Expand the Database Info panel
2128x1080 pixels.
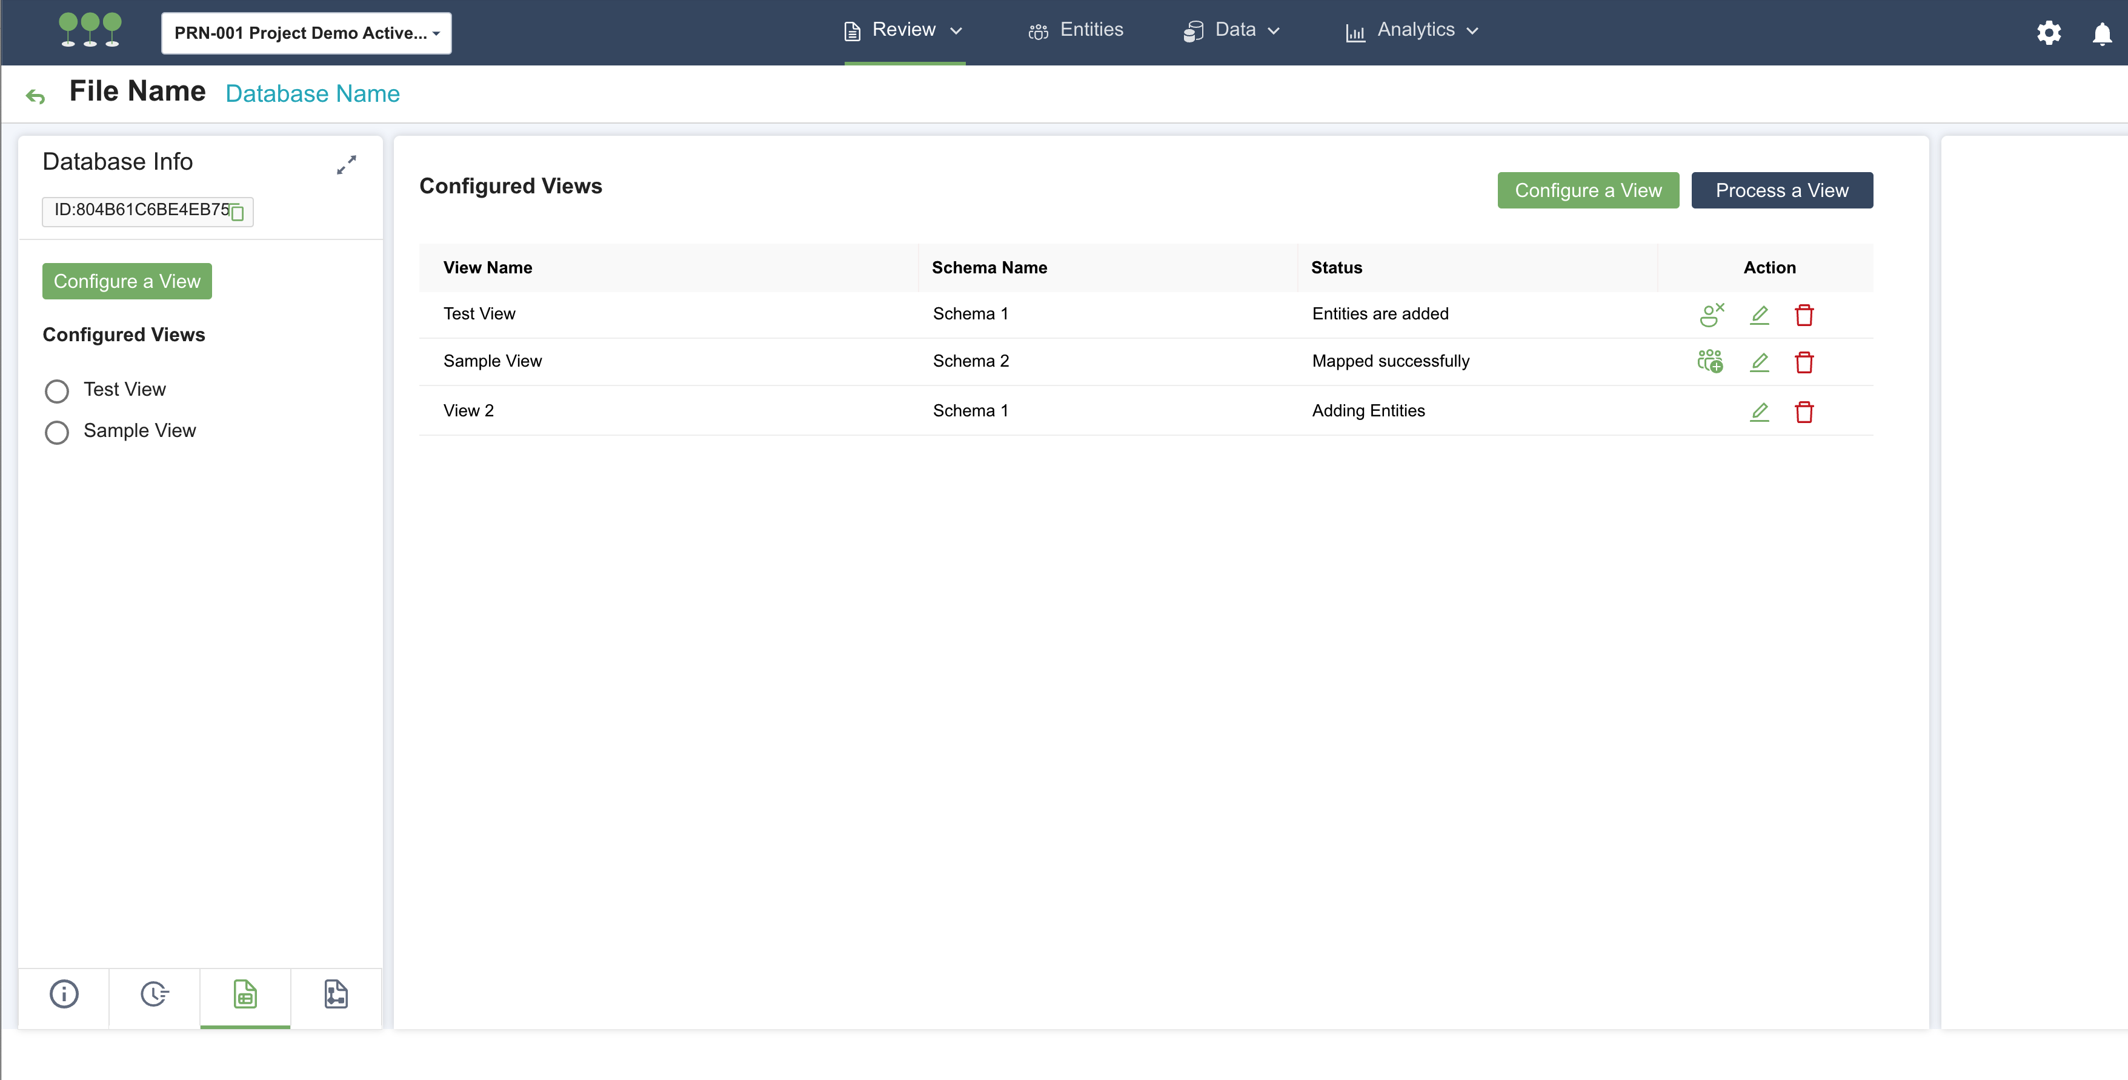tap(347, 164)
